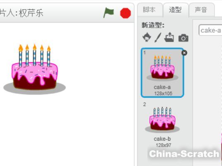Delete the cake-a costume with X
Viewport: 222px width, 166px height.
(x=184, y=53)
